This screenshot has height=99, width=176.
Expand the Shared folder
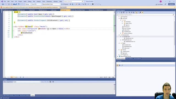coord(119,50)
